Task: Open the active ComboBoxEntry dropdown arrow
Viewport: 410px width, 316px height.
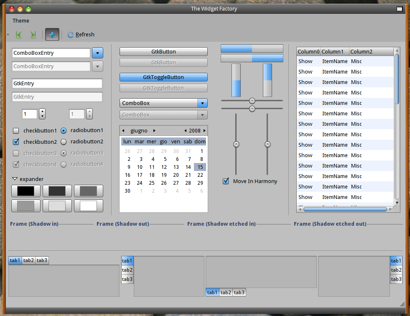Action: point(97,53)
